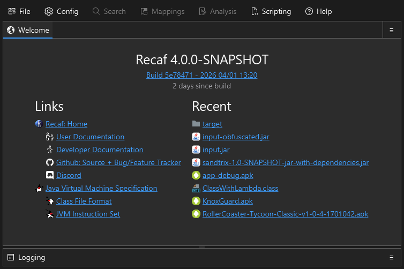Viewport: 404px width, 269px height.
Task: Click the Android icon beside KnoxGuard.apk
Action: pos(196,201)
